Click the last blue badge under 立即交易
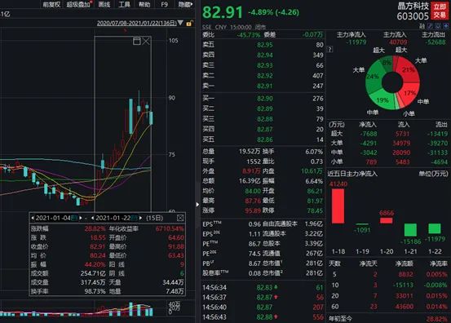 pyautogui.click(x=446, y=26)
